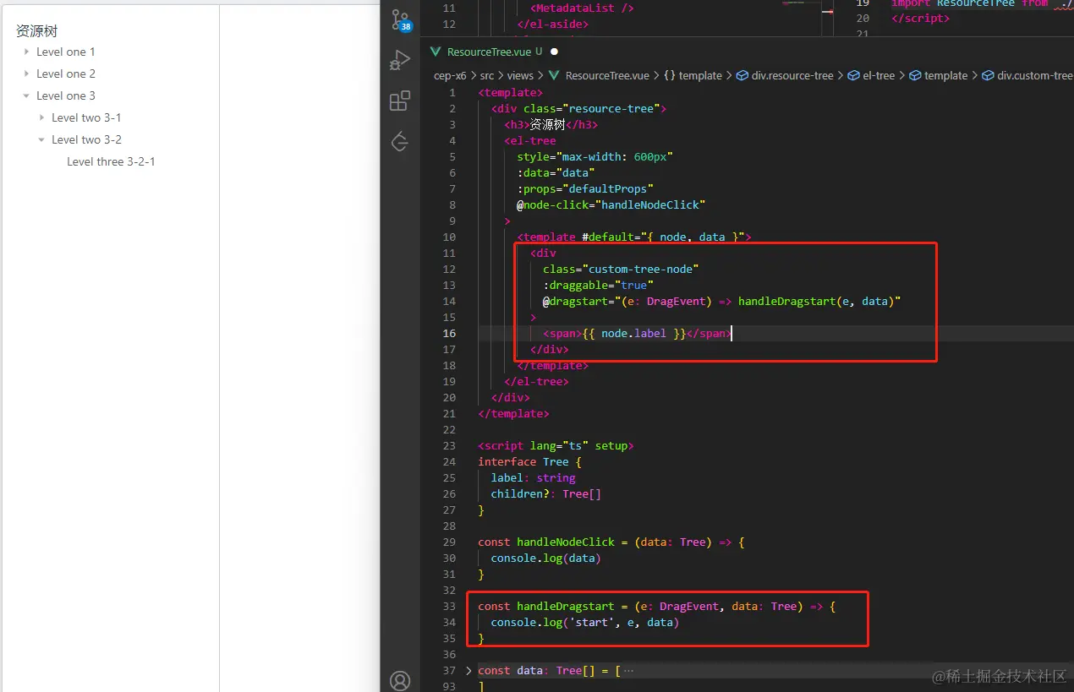Click the class="custom-tree-node" attribute
The image size is (1074, 692).
tap(621, 269)
